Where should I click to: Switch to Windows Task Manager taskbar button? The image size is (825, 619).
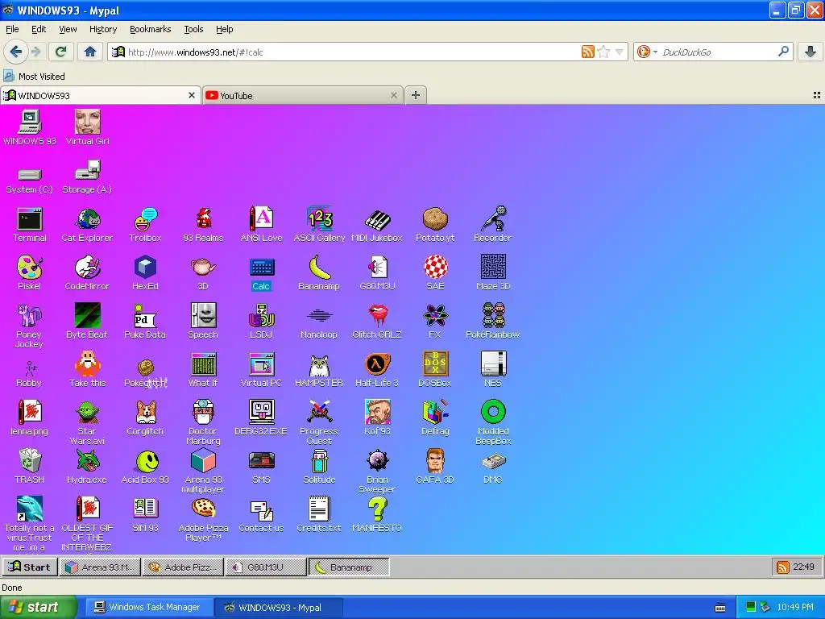coord(148,607)
